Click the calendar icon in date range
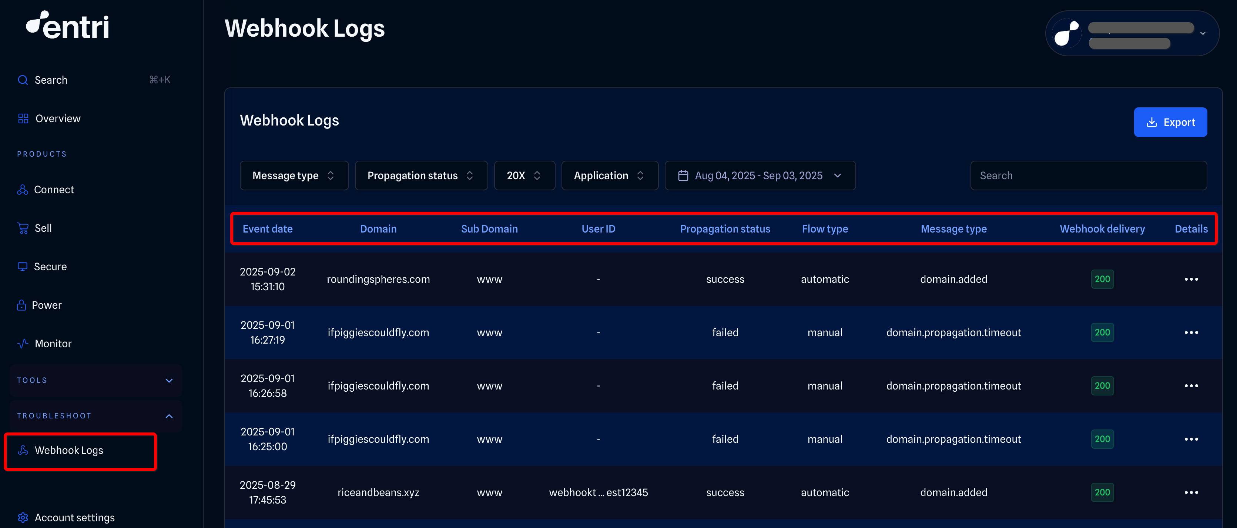Image resolution: width=1237 pixels, height=528 pixels. pyautogui.click(x=683, y=176)
